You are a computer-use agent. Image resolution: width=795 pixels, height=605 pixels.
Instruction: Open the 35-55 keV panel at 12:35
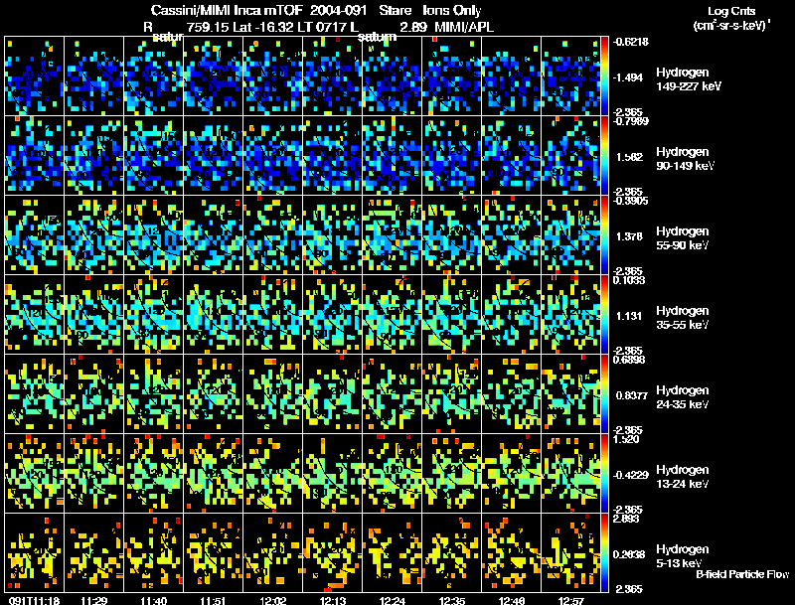[452, 315]
